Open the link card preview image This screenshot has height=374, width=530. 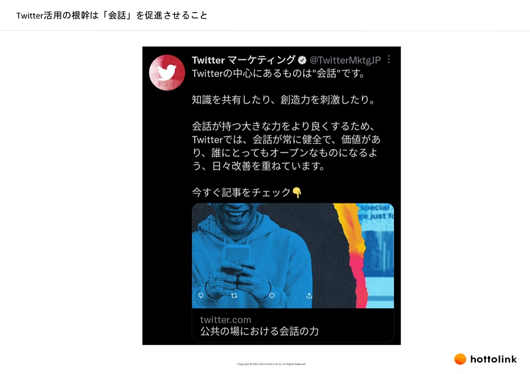point(293,256)
